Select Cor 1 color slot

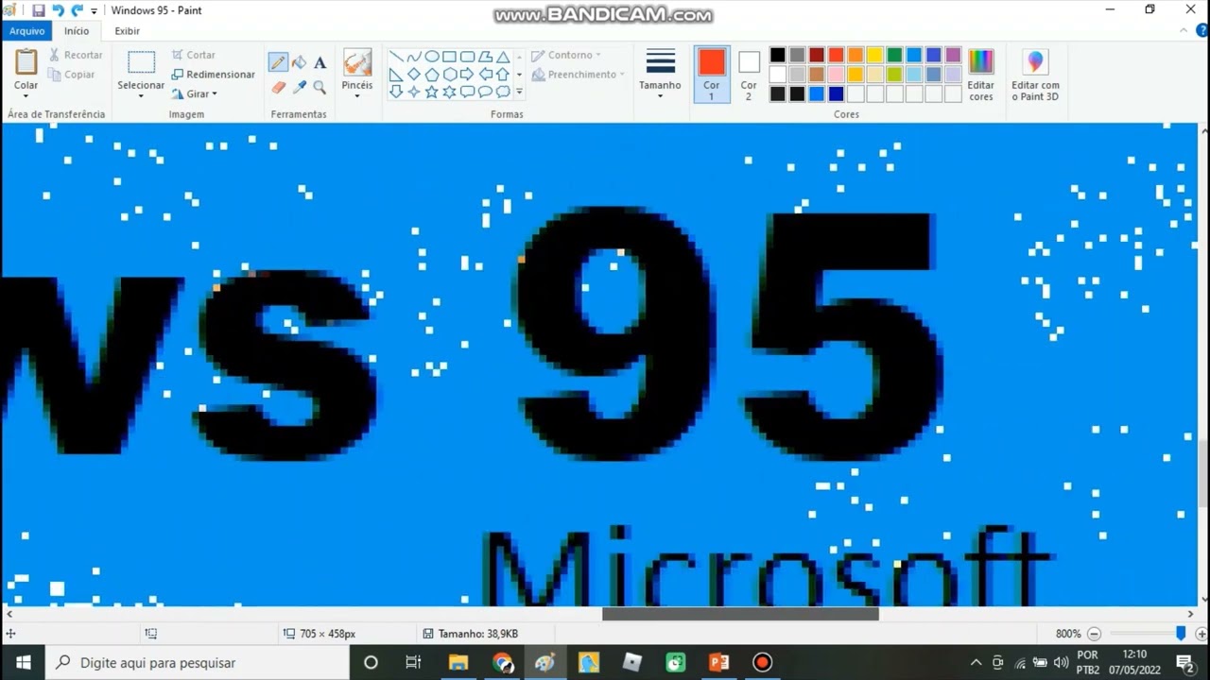(712, 74)
